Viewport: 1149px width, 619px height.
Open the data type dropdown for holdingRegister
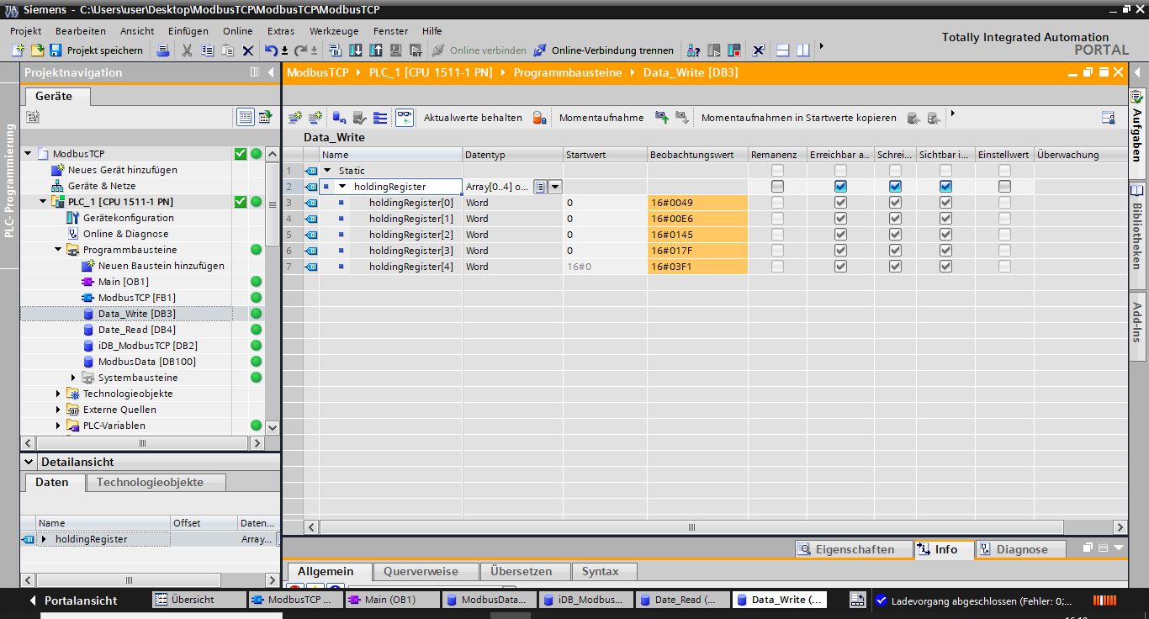tap(555, 187)
